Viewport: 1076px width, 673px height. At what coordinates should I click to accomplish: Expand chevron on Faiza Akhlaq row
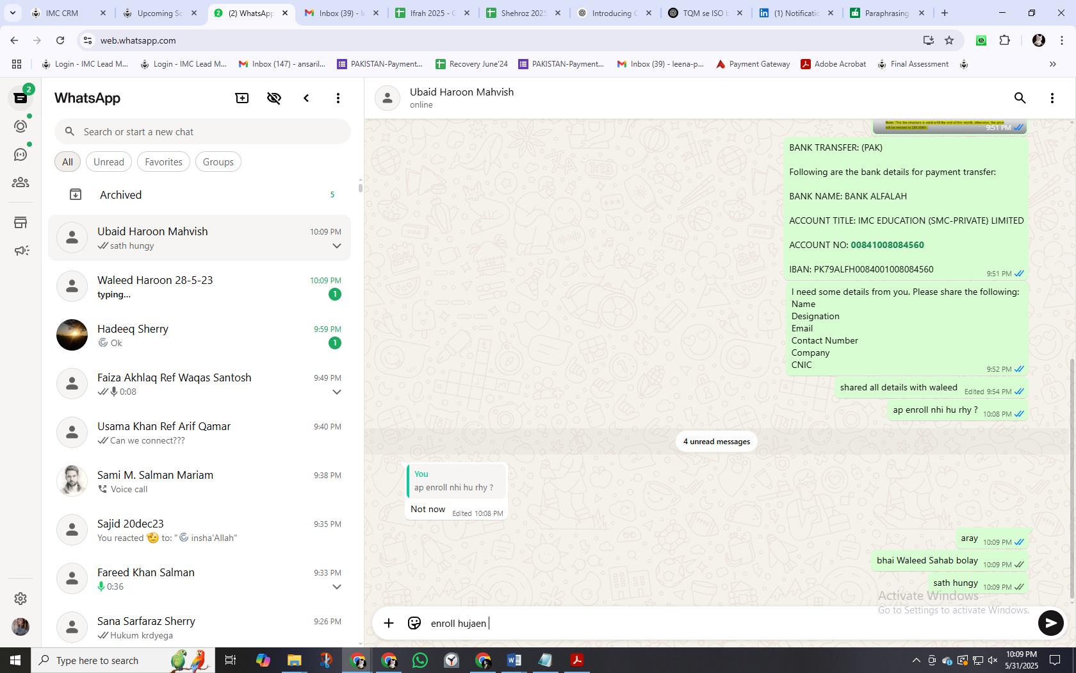pos(336,392)
